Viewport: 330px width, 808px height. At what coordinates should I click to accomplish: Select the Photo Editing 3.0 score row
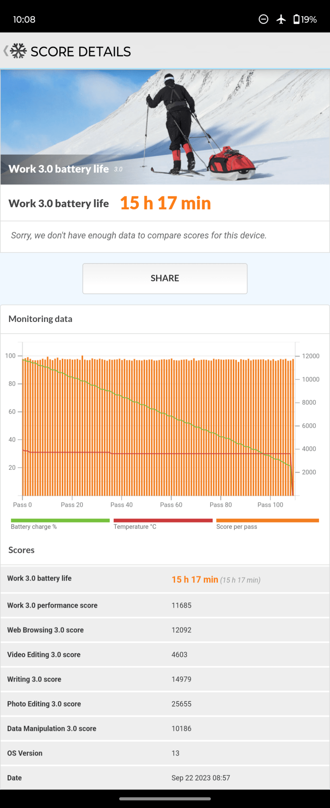[165, 704]
